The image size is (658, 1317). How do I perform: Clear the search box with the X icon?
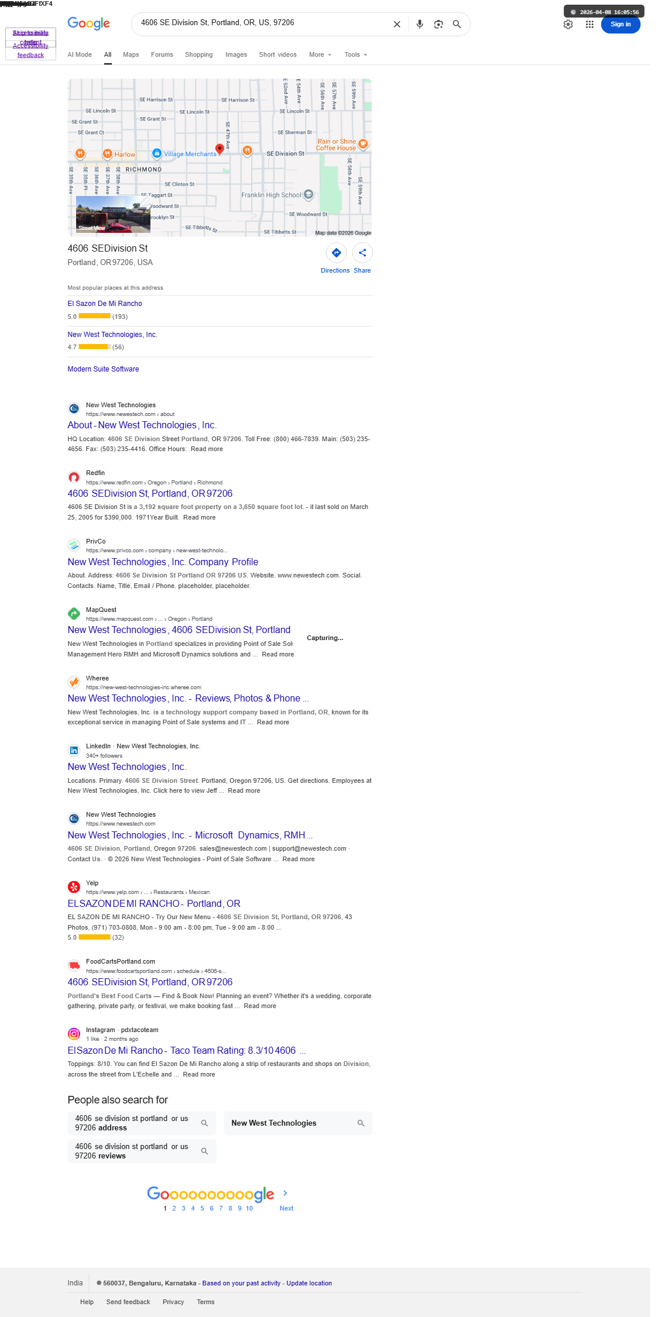[397, 24]
